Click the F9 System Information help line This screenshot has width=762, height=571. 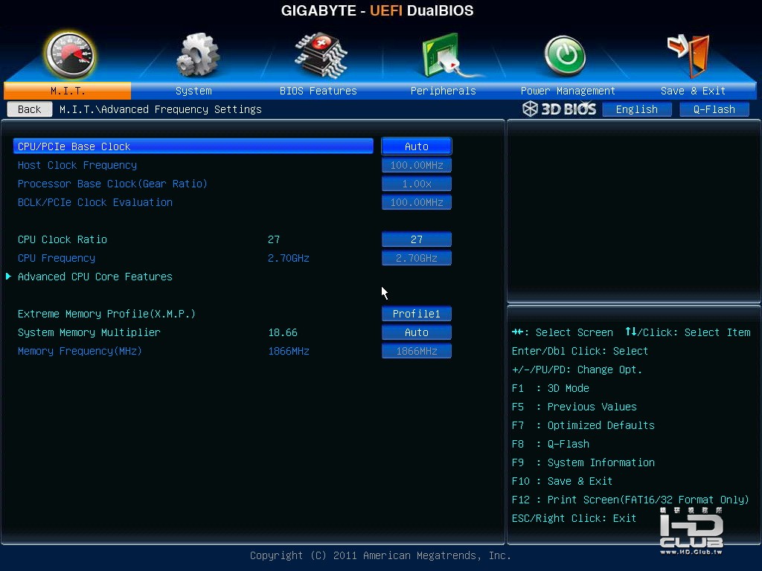point(583,462)
